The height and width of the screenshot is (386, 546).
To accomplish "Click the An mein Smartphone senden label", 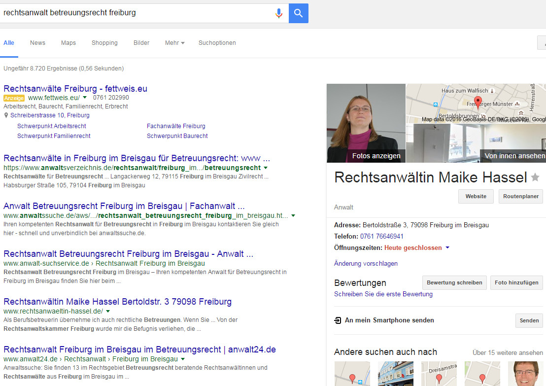I will click(389, 320).
